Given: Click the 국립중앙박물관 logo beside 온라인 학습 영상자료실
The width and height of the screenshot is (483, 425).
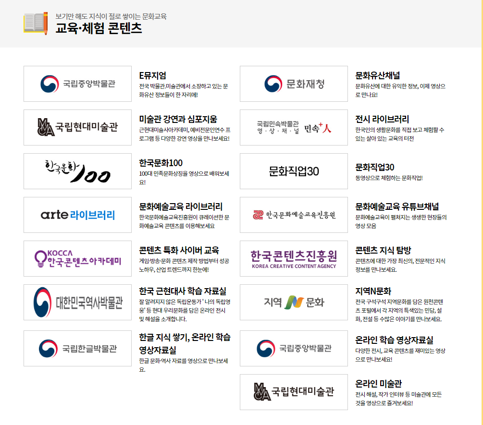Looking at the screenshot, I should coord(294,348).
